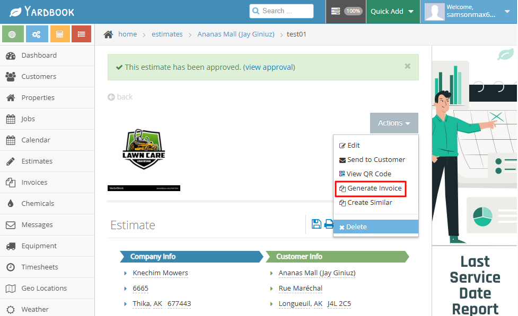Image resolution: width=518 pixels, height=316 pixels.
Task: Open Jobs in the sidebar
Action: (47, 119)
